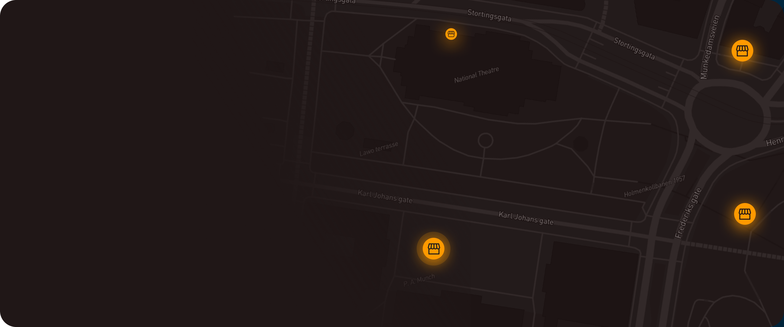The width and height of the screenshot is (784, 327).
Task: Click the dark round spot left of Lawo terrasse
Action: click(x=345, y=130)
